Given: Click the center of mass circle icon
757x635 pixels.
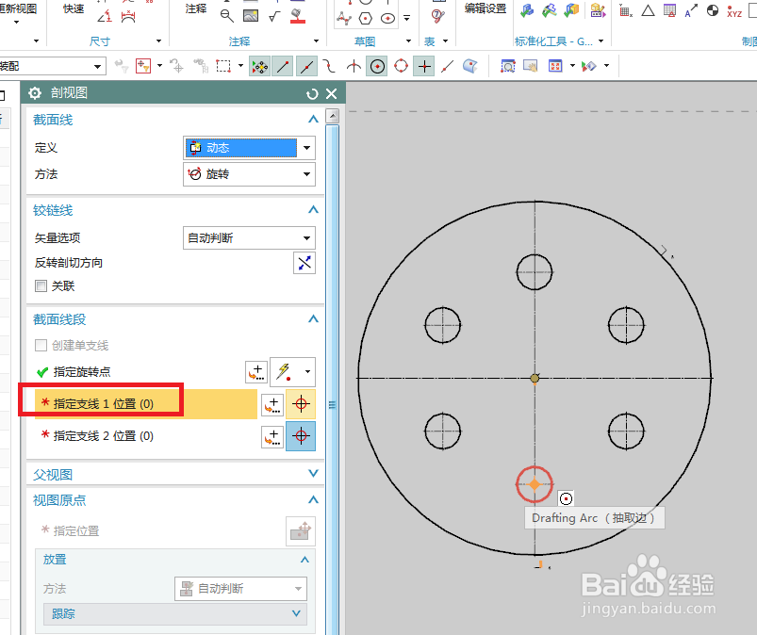Looking at the screenshot, I should point(713,10).
